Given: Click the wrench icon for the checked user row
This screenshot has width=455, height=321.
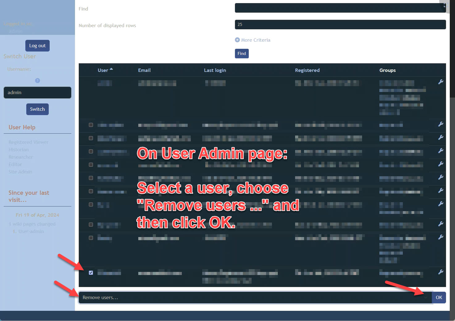Looking at the screenshot, I should [440, 272].
